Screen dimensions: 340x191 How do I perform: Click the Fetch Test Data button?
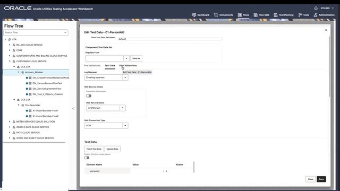click(94, 149)
